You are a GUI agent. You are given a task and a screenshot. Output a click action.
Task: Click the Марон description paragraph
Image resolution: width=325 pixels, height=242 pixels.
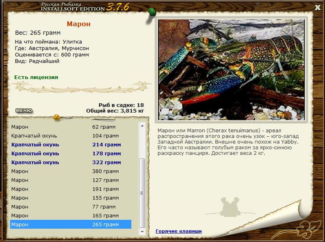(x=228, y=142)
